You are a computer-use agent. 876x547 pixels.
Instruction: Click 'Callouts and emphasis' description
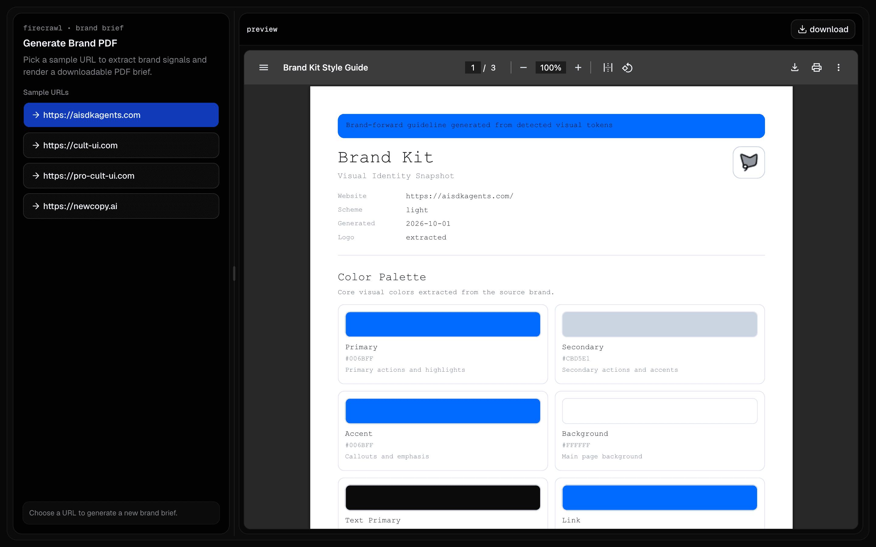click(x=387, y=456)
